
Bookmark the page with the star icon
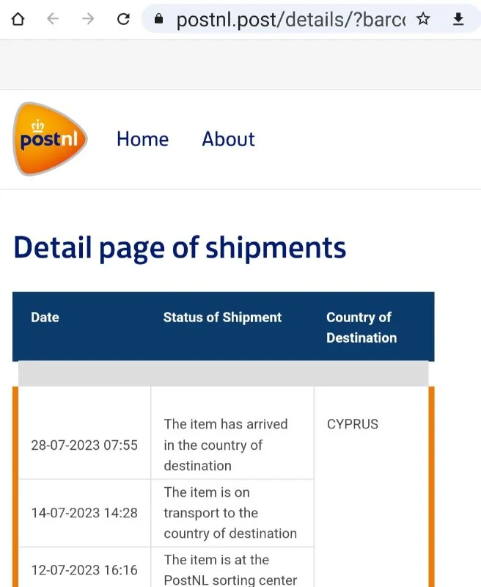pyautogui.click(x=423, y=20)
